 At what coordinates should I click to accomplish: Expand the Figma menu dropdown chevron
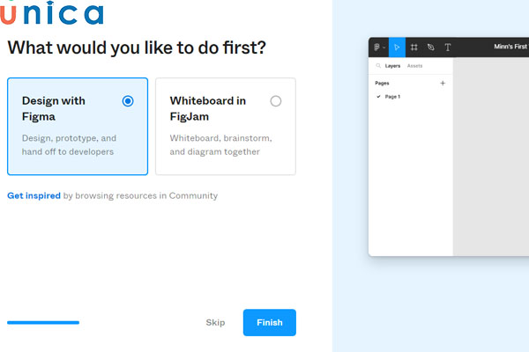pos(384,48)
